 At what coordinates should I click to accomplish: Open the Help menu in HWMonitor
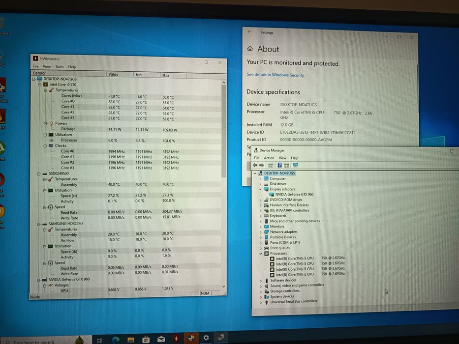[x=72, y=67]
